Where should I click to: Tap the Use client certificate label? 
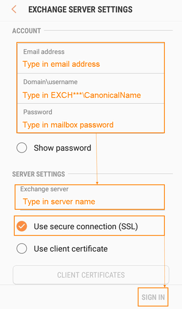click(71, 249)
